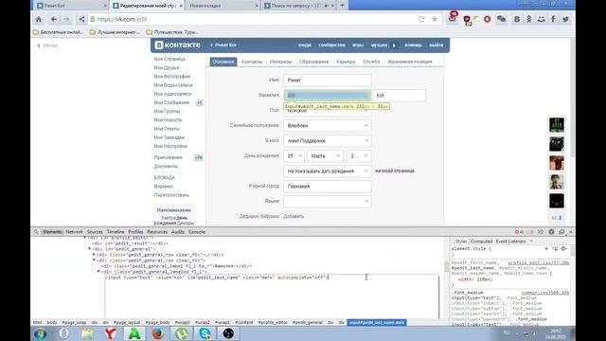Open the mail extension with red badge
Screen dimensions: 606x341
click(453, 18)
